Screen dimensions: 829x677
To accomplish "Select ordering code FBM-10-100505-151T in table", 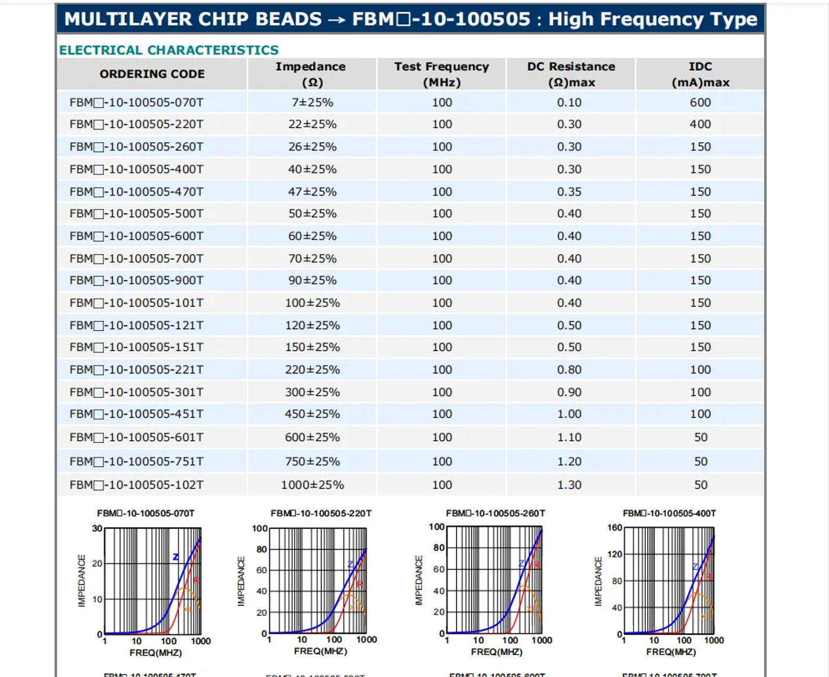I will click(x=137, y=348).
